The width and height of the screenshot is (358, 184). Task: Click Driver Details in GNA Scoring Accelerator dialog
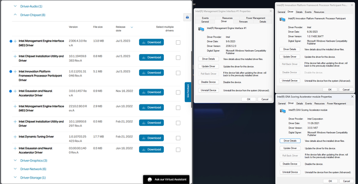coord(290,141)
